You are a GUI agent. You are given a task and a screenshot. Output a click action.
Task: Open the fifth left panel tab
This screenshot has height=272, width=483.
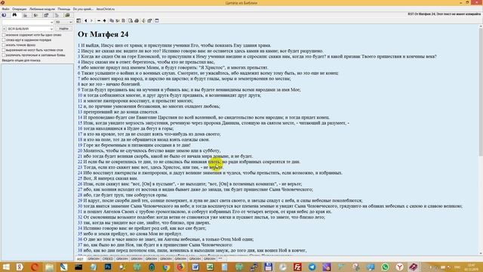pyautogui.click(x=46, y=15)
